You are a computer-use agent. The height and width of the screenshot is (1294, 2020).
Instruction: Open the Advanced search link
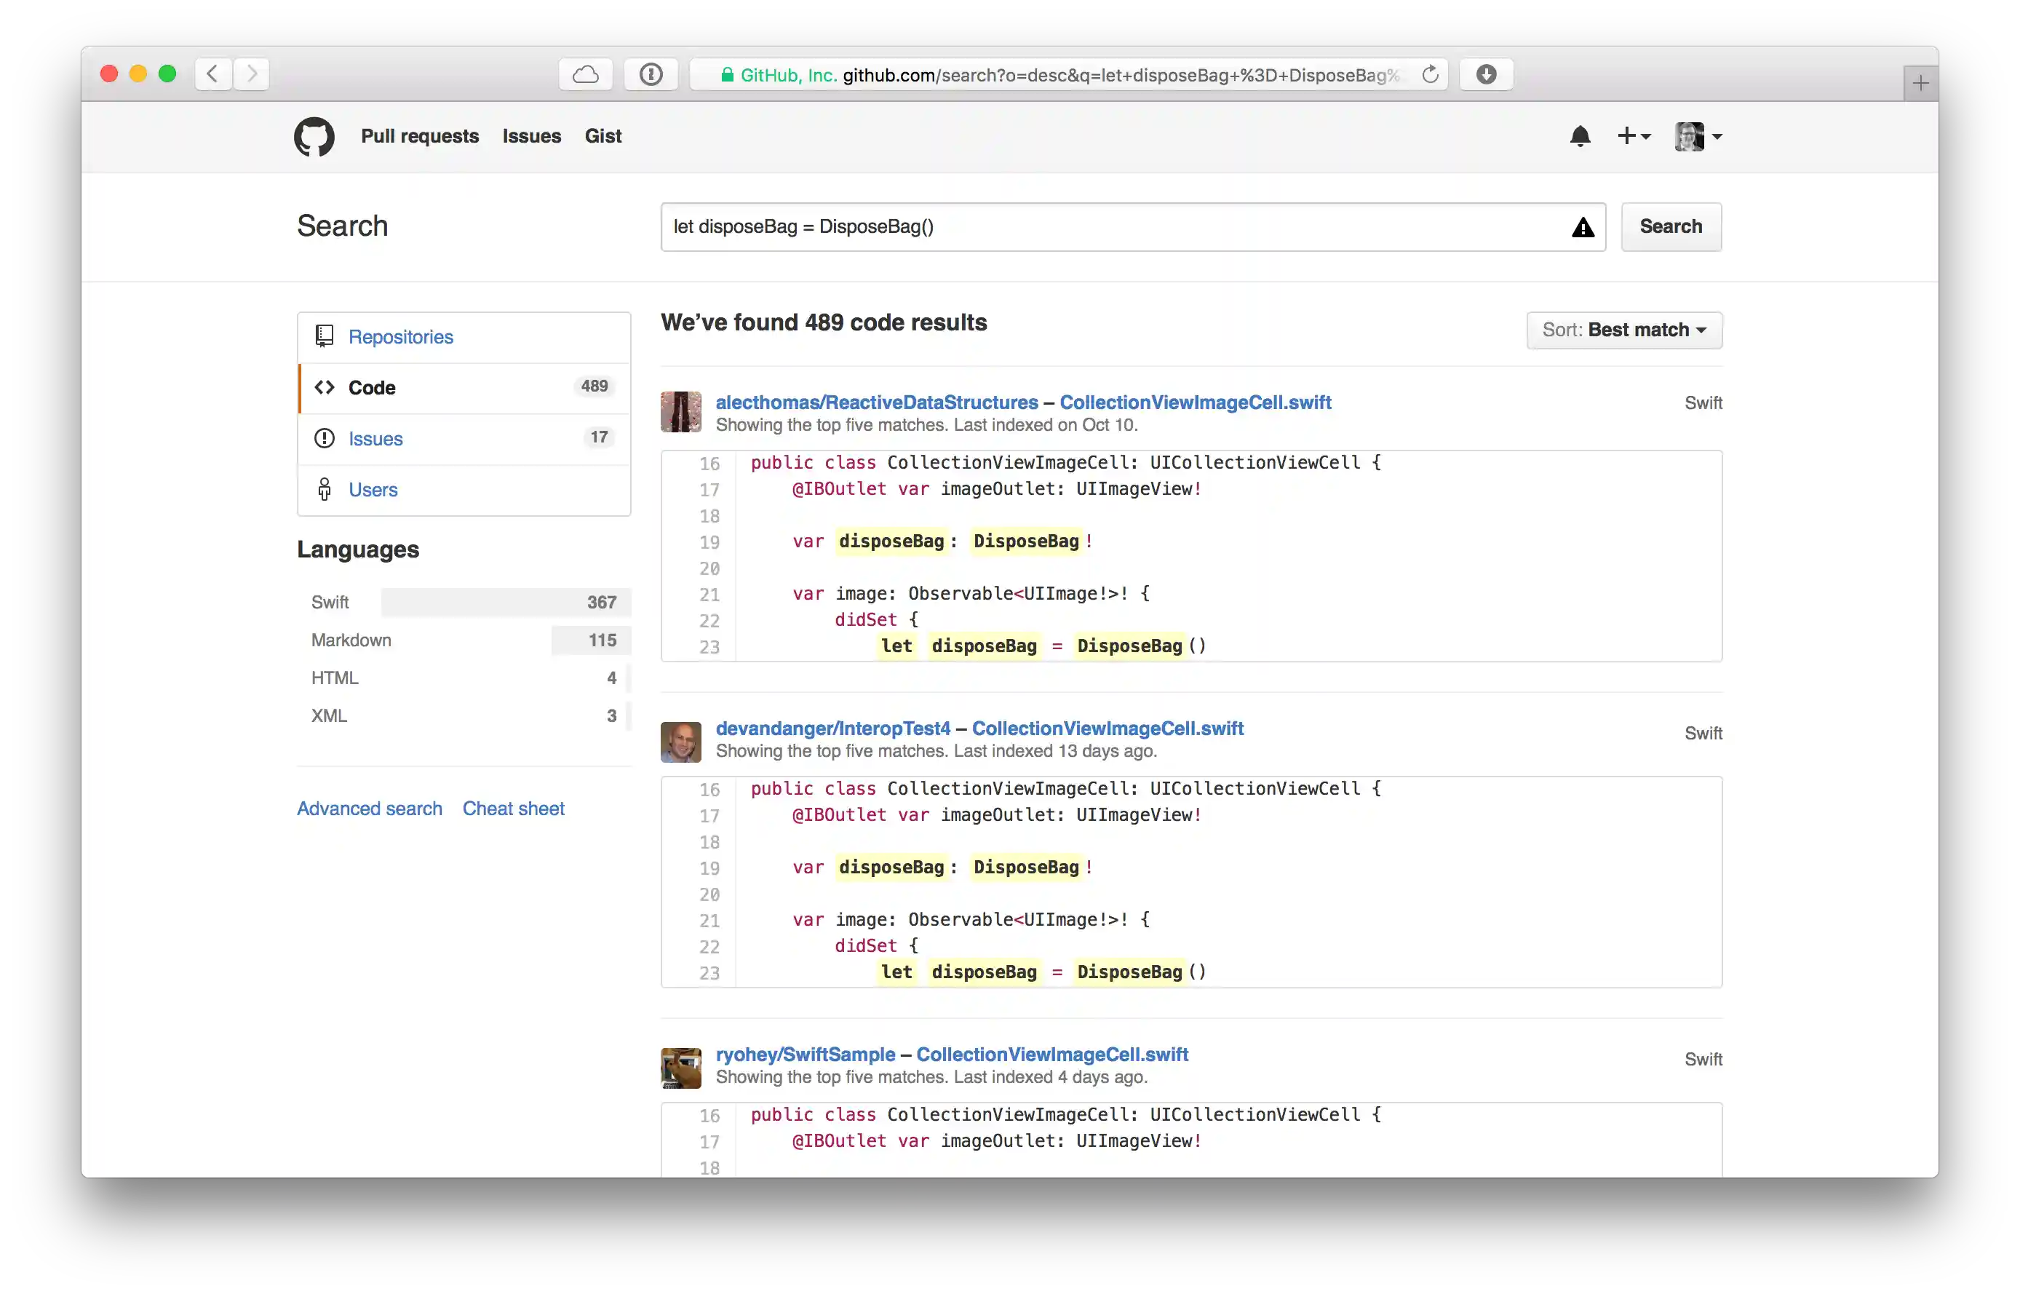pyautogui.click(x=370, y=809)
